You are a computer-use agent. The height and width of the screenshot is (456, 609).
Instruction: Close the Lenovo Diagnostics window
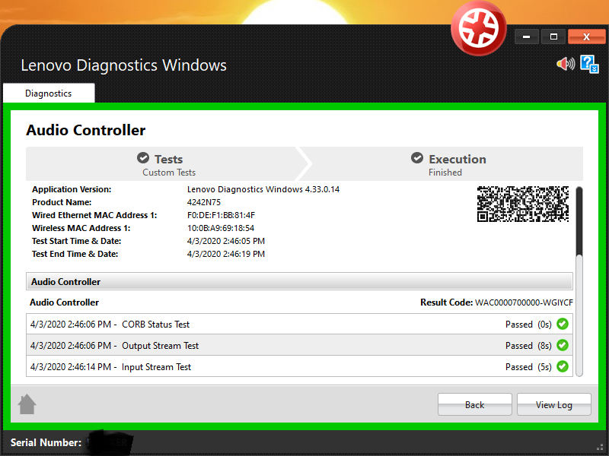(586, 36)
